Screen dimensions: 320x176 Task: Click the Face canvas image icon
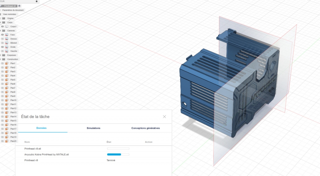point(7,35)
